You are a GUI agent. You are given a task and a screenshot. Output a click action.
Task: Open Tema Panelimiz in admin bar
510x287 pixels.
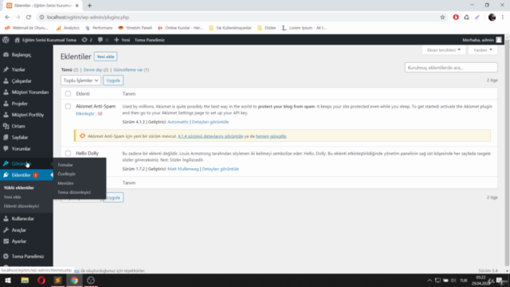click(x=150, y=40)
